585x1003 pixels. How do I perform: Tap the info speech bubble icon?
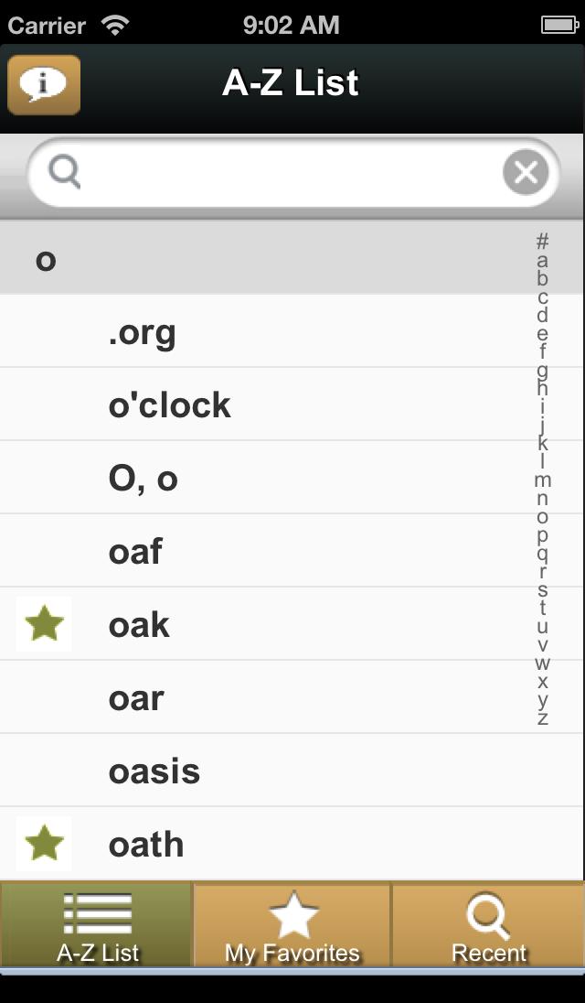pos(44,84)
